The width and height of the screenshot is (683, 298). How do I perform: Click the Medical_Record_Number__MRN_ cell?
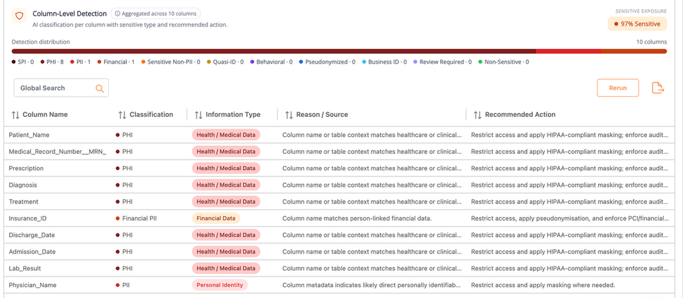tap(58, 152)
